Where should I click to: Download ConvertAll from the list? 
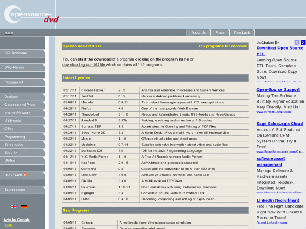point(88,169)
